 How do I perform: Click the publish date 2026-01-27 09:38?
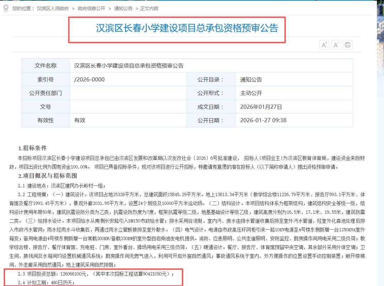click(263, 120)
